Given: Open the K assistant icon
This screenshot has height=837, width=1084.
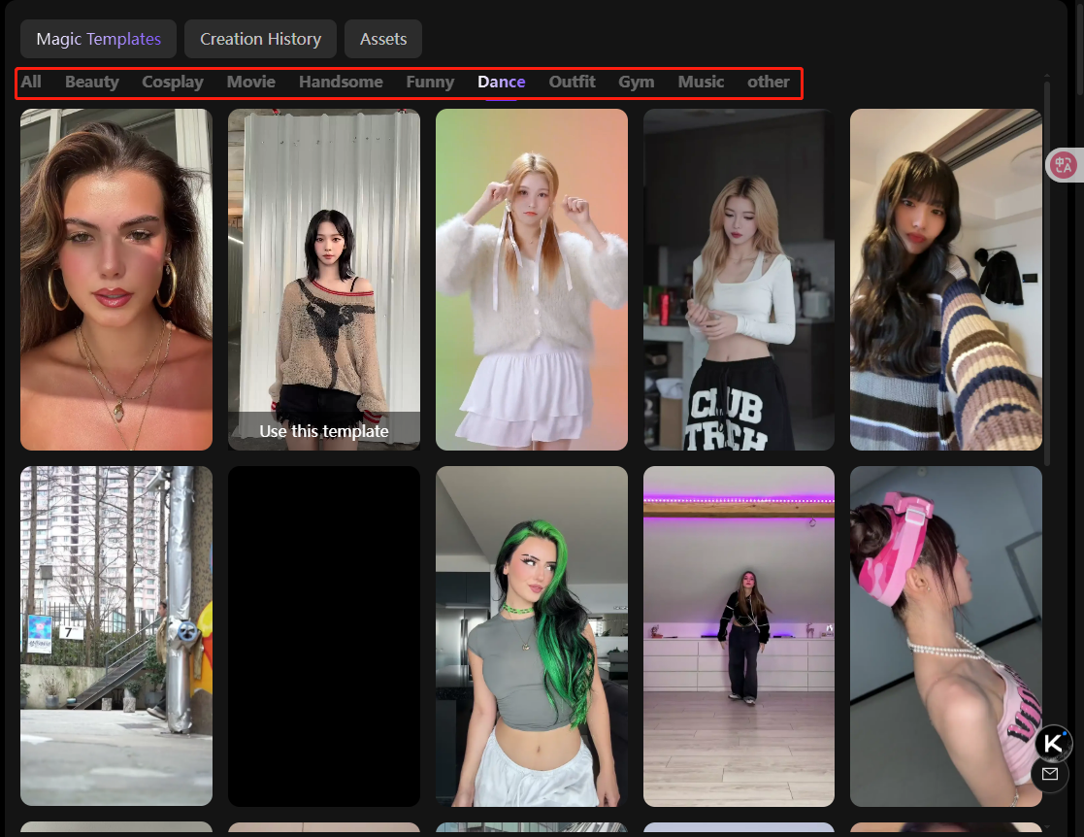Looking at the screenshot, I should click(x=1053, y=744).
